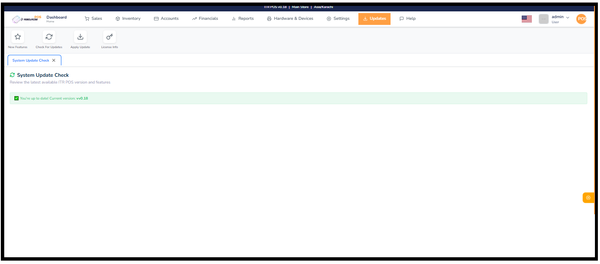
Task: Click the US flag language icon
Action: (526, 19)
